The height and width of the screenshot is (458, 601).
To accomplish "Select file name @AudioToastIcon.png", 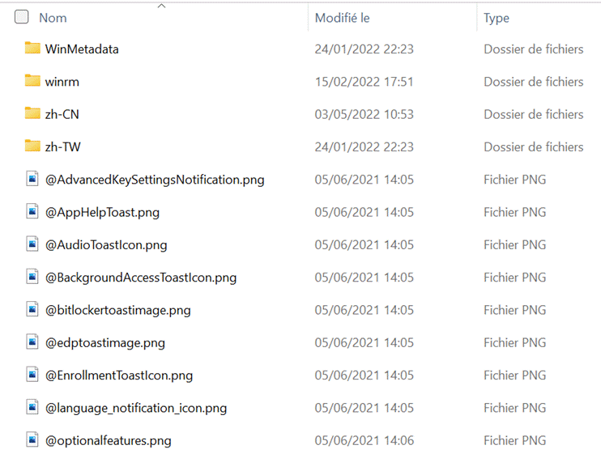I will point(106,244).
